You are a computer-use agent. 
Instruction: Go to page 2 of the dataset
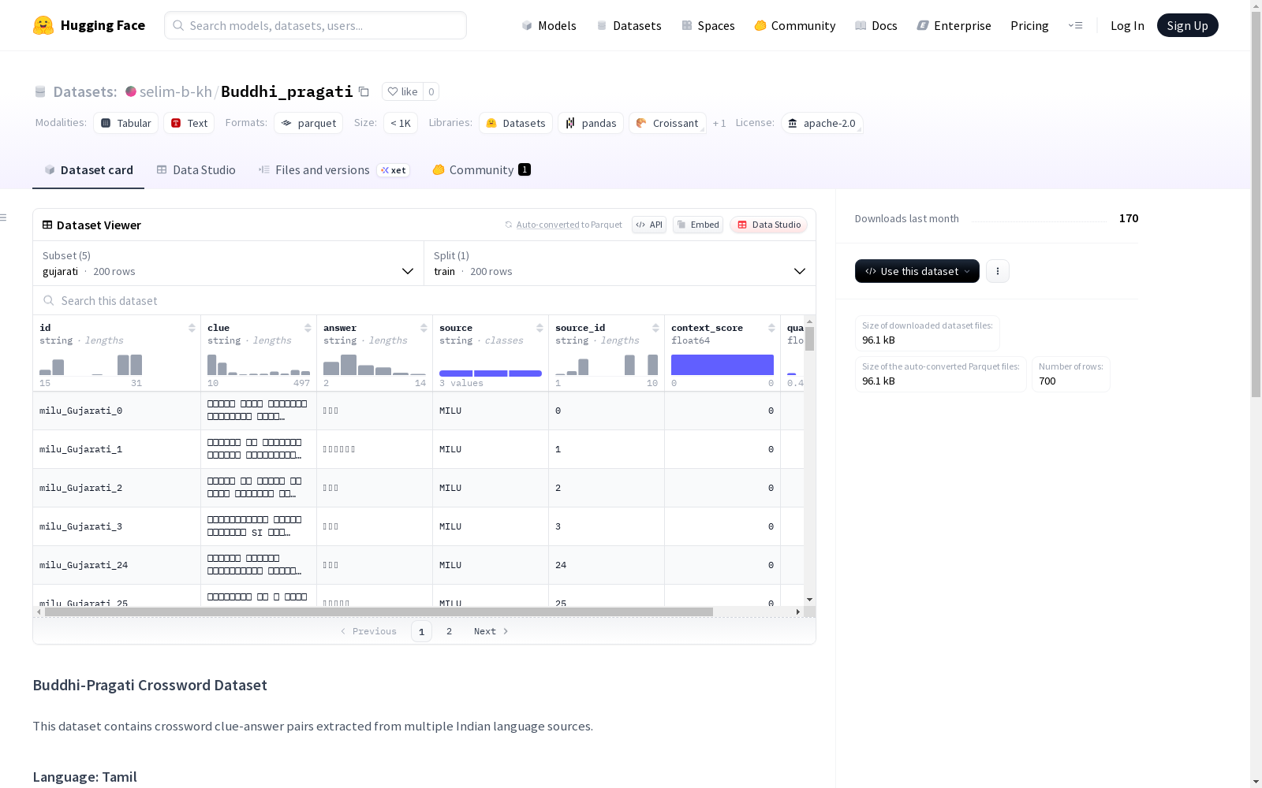click(449, 631)
